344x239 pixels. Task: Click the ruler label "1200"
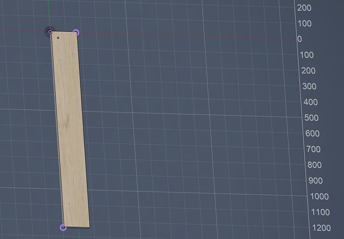(x=322, y=228)
